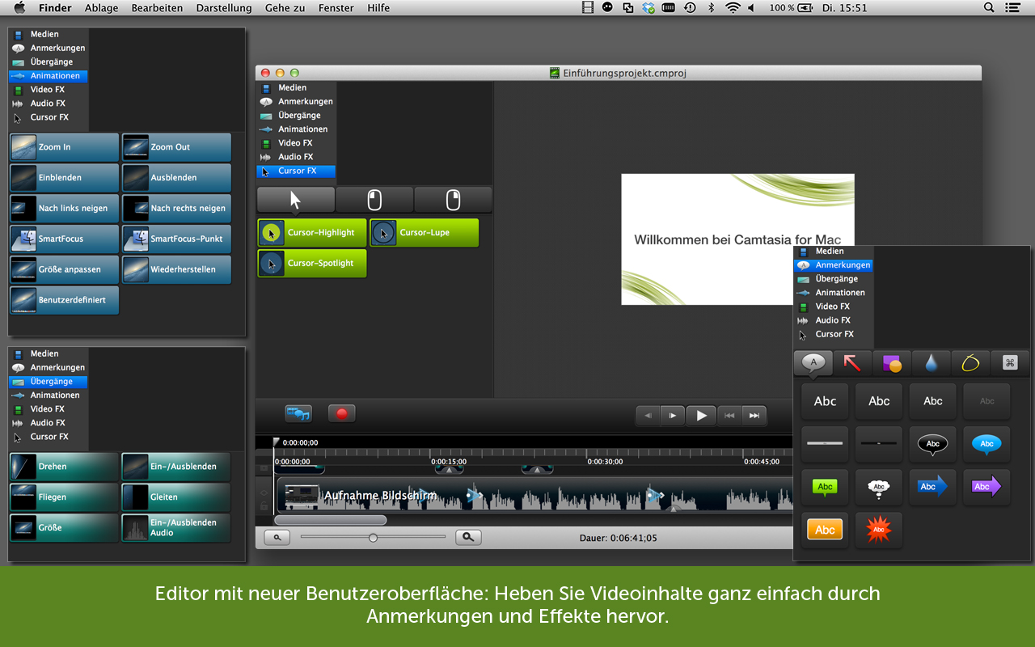The image size is (1035, 647).
Task: Select Cursor FX in the transitions panel sidebar
Action: tap(49, 437)
